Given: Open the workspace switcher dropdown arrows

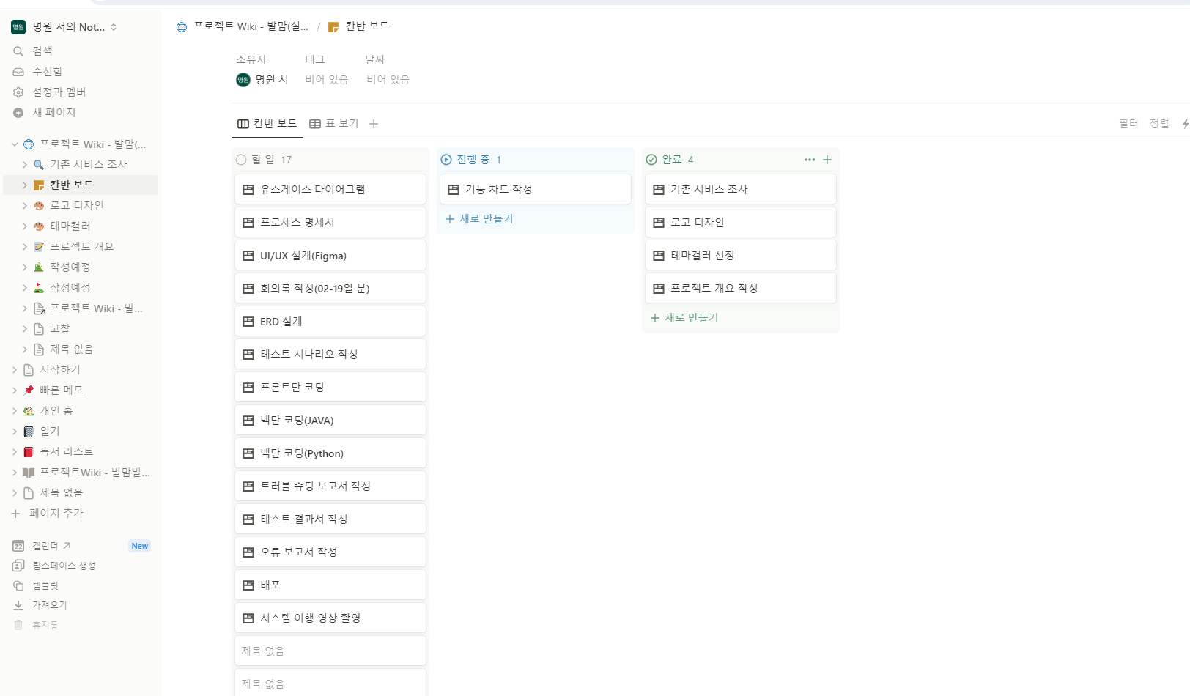Looking at the screenshot, I should pyautogui.click(x=114, y=27).
